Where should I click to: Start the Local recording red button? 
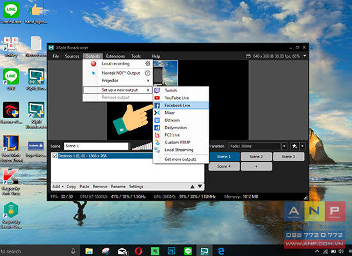[x=93, y=63]
